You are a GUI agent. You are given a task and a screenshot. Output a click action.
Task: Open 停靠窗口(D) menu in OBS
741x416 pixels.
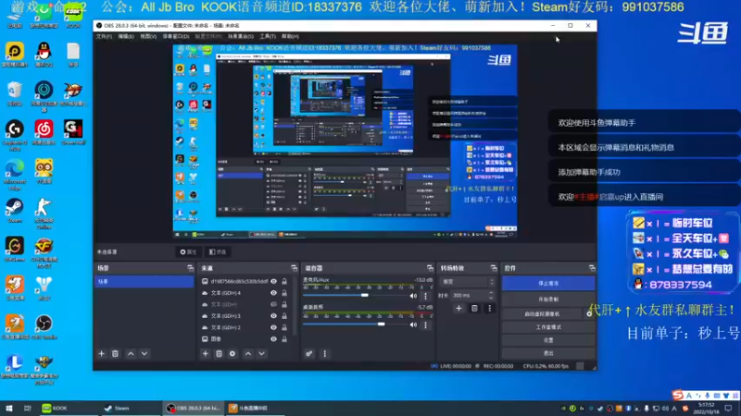(176, 36)
